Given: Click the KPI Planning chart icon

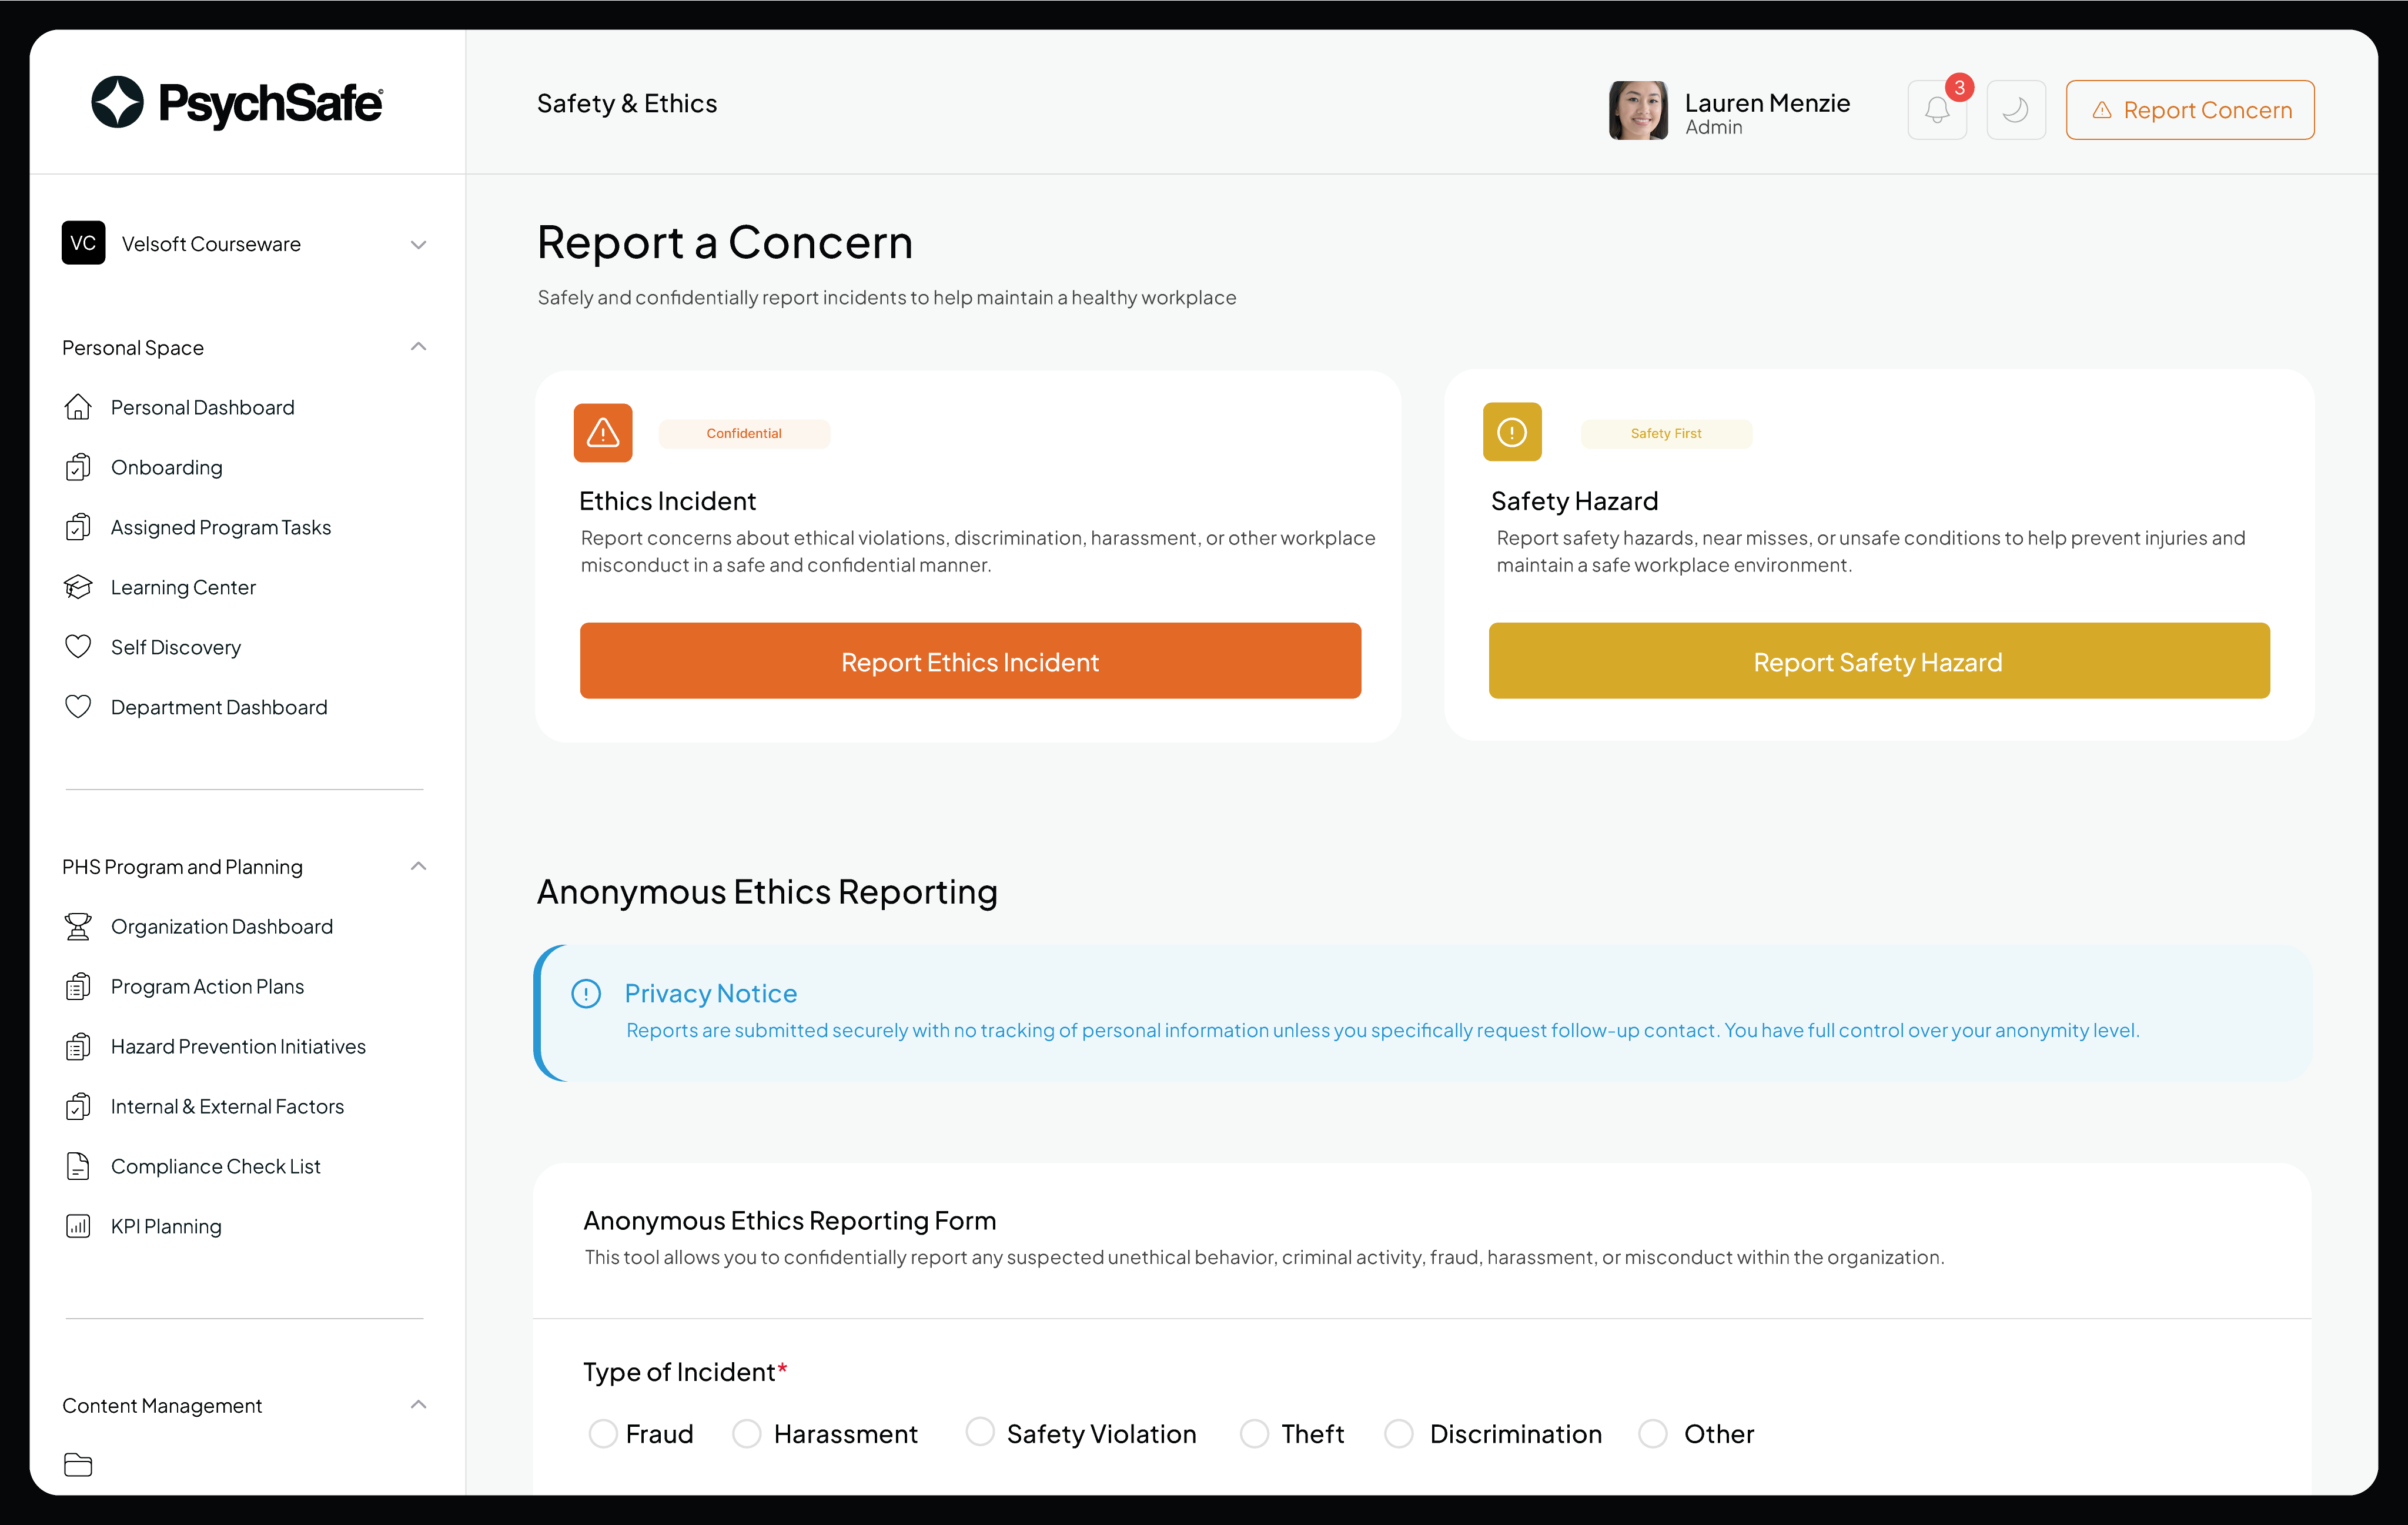Looking at the screenshot, I should pyautogui.click(x=79, y=1225).
